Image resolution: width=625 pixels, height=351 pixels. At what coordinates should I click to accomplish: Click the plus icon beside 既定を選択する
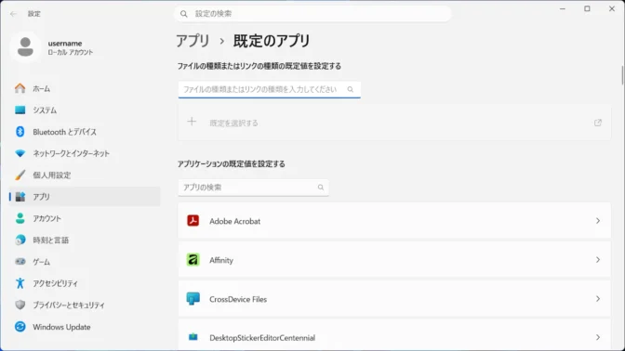tap(192, 122)
